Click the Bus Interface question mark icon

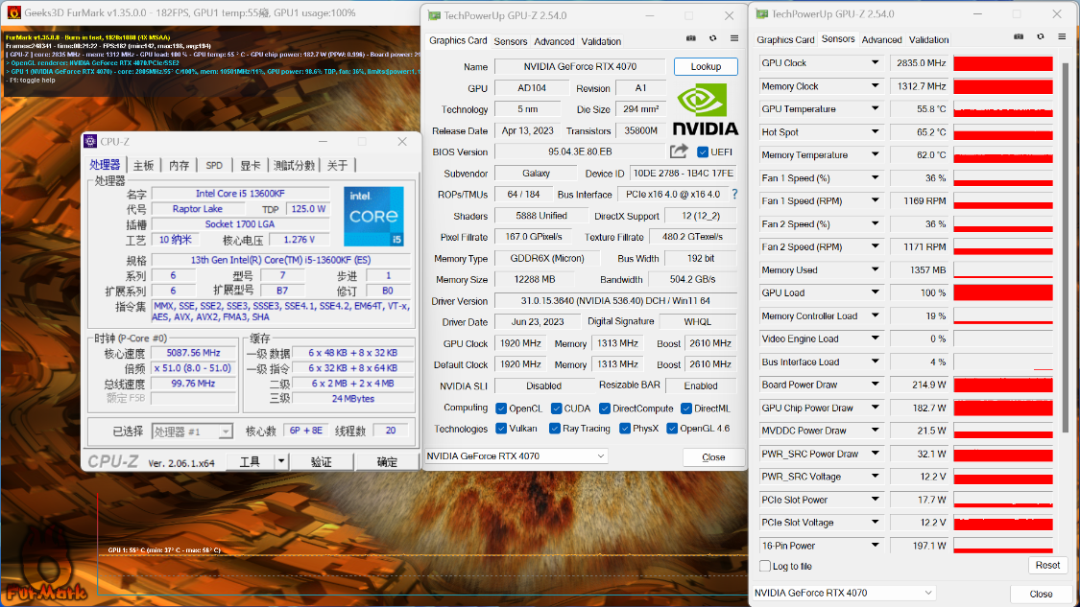(734, 195)
